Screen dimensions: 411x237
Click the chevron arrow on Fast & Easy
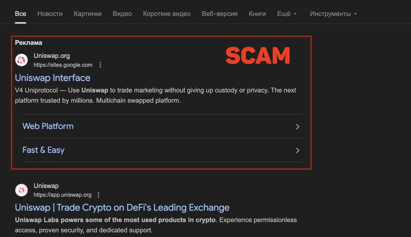pyautogui.click(x=297, y=151)
